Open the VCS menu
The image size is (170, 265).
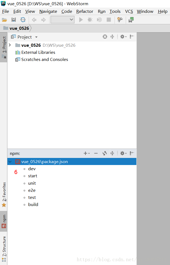point(129,11)
